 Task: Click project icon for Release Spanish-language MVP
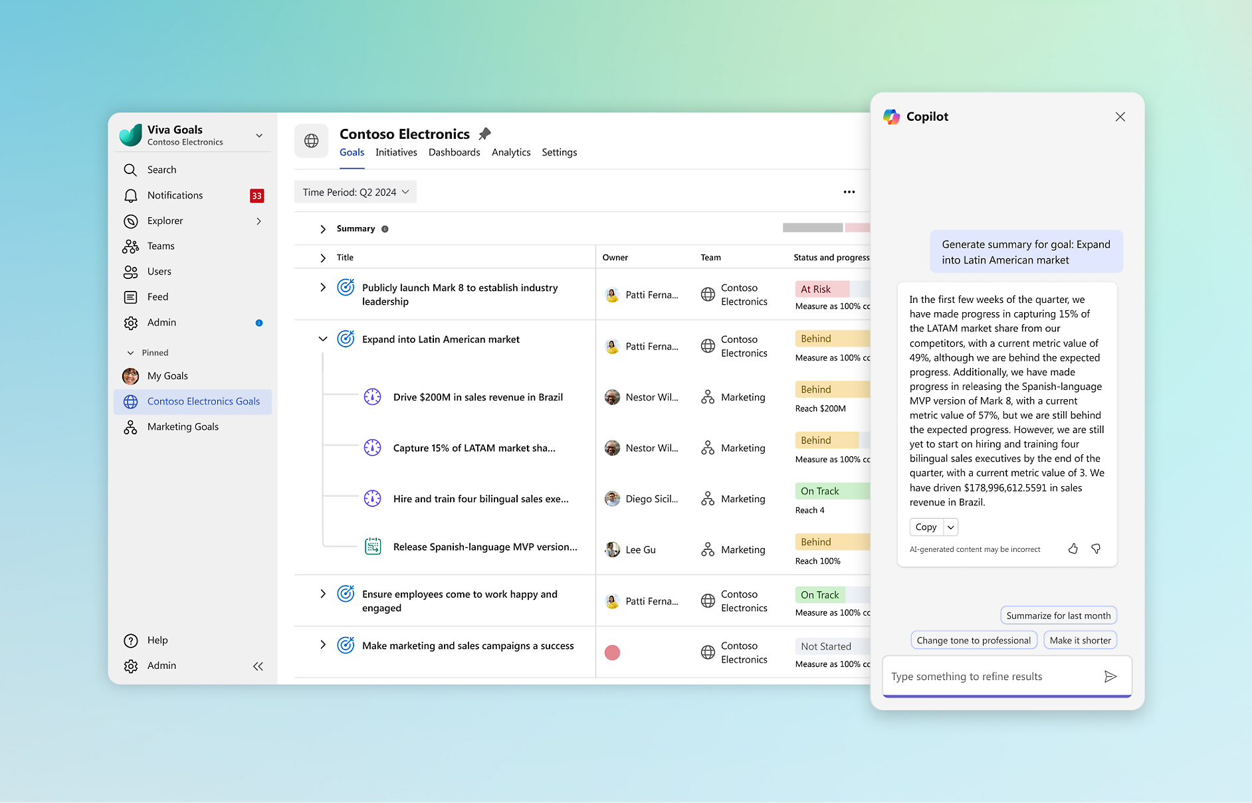373,547
